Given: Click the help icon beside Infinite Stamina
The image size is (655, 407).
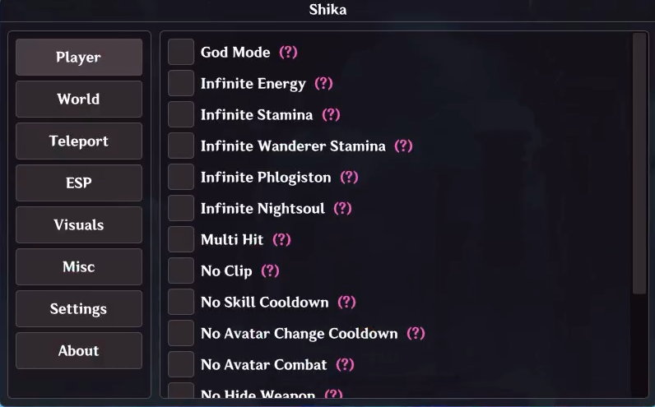Looking at the screenshot, I should [x=331, y=114].
